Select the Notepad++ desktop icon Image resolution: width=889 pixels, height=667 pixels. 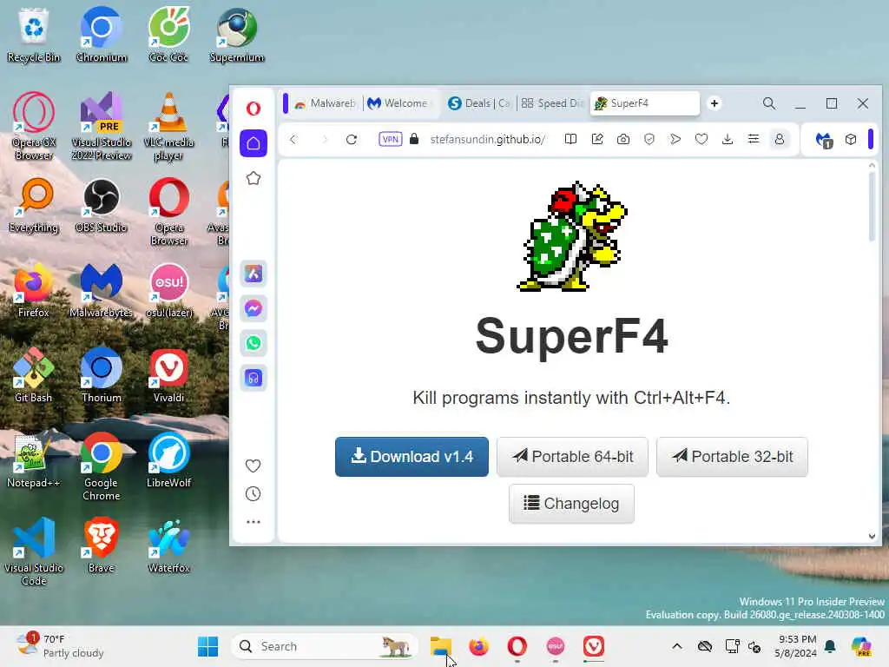coord(34,461)
